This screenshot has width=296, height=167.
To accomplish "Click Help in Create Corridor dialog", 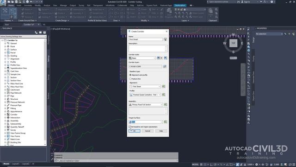I will (x=161, y=131).
